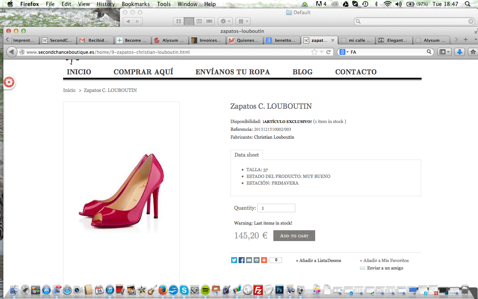Open the Wi-Fi status menu
The height and width of the screenshot is (299, 478).
pyautogui.click(x=388, y=4)
